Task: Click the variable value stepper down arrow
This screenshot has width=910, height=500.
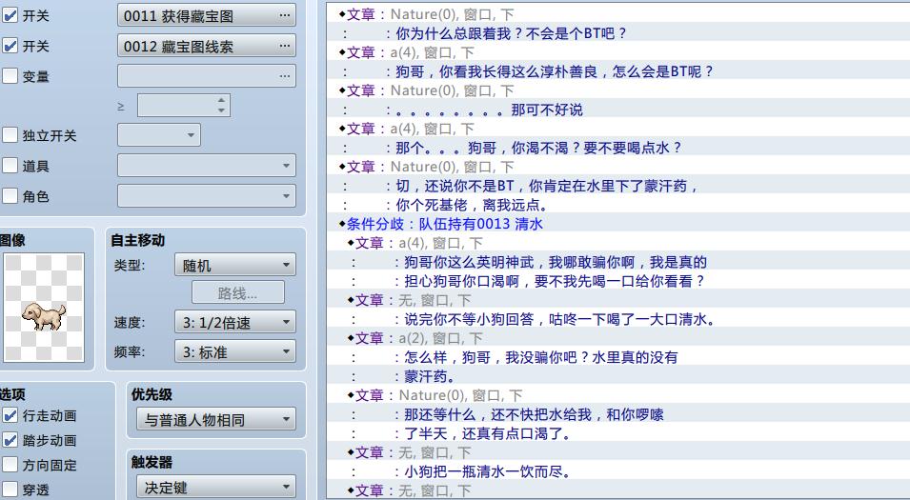Action: point(221,110)
